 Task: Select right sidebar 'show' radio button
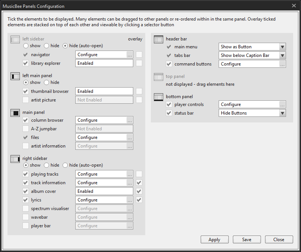(26, 165)
